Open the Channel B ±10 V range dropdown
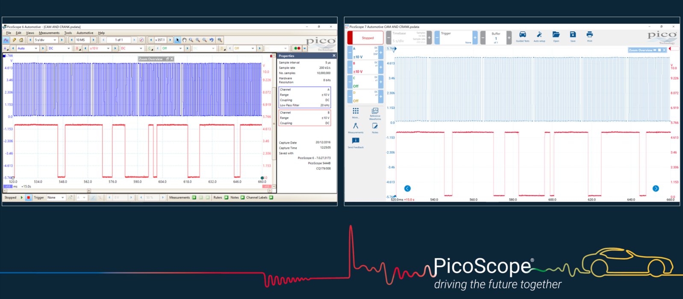Screen dimensions: 683x299 click(x=100, y=49)
